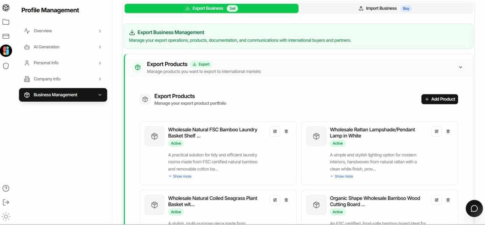
Task: Click the edit icon on the Rattan Lampshade card
Action: coord(436,131)
